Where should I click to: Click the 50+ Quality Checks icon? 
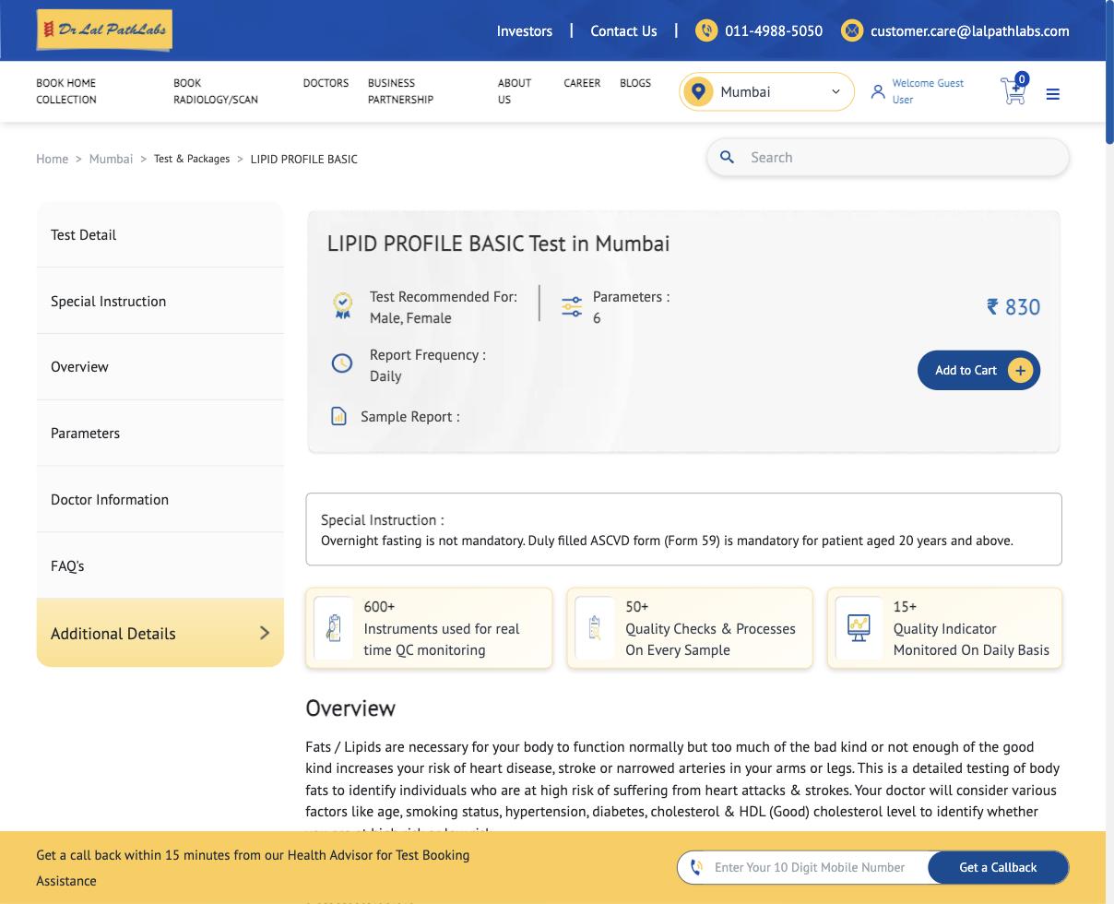pyautogui.click(x=595, y=627)
